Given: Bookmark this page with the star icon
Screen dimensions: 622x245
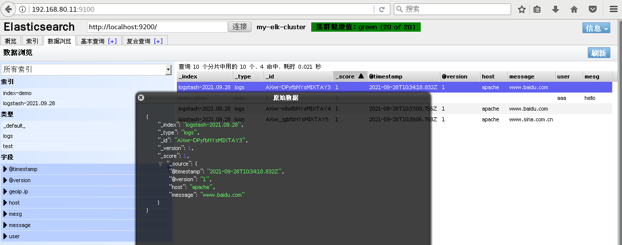Looking at the screenshot, I should [522, 9].
